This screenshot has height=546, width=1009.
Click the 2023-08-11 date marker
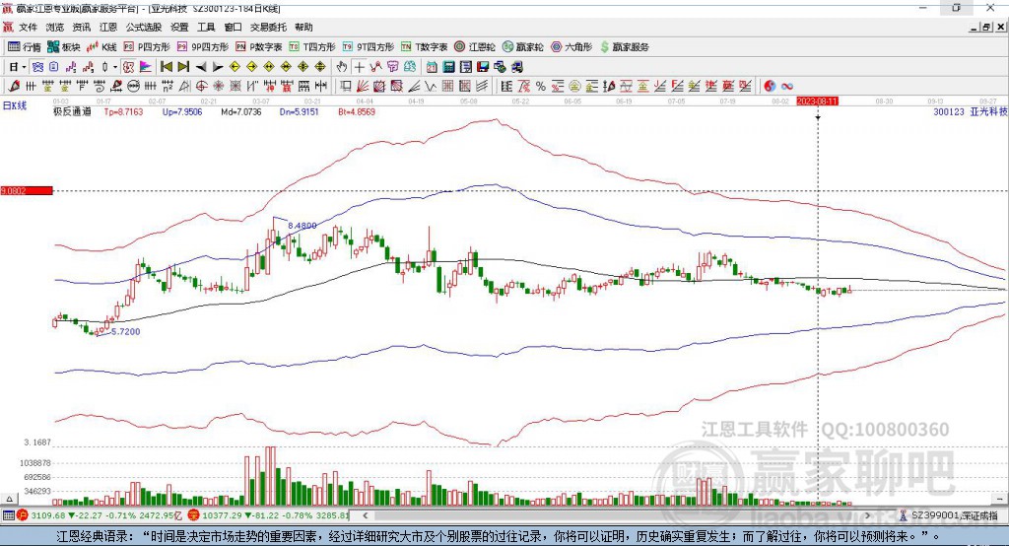click(x=817, y=102)
